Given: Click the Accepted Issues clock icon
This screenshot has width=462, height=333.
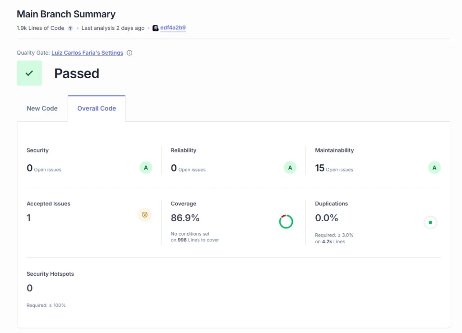Looking at the screenshot, I should 145,215.
